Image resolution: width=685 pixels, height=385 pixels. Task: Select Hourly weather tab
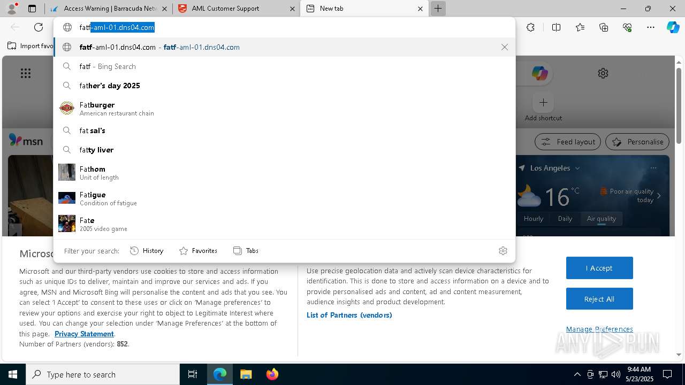[534, 218]
